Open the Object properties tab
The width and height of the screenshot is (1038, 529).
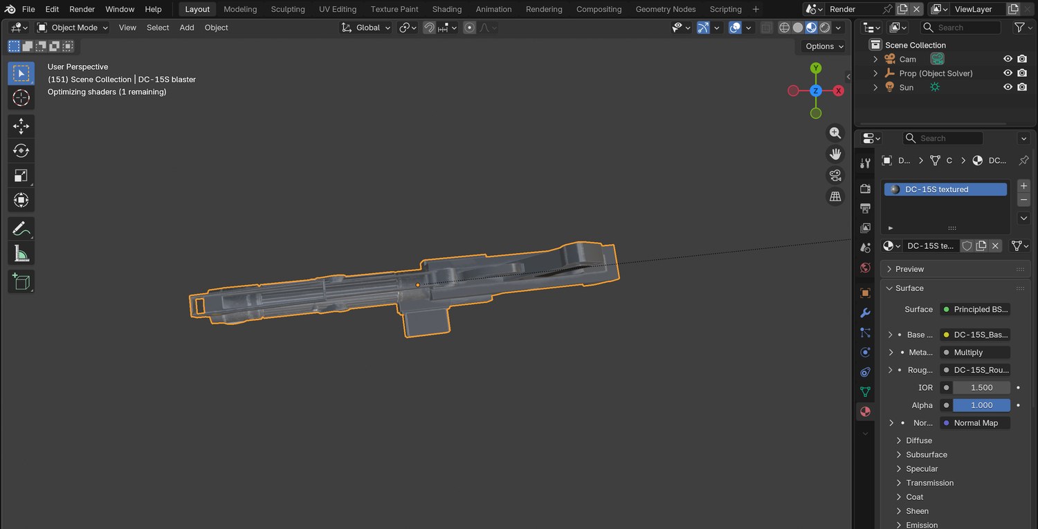click(865, 293)
